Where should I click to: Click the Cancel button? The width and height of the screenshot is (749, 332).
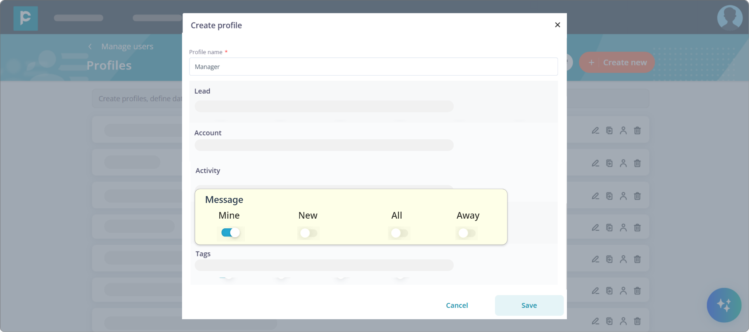[457, 305]
